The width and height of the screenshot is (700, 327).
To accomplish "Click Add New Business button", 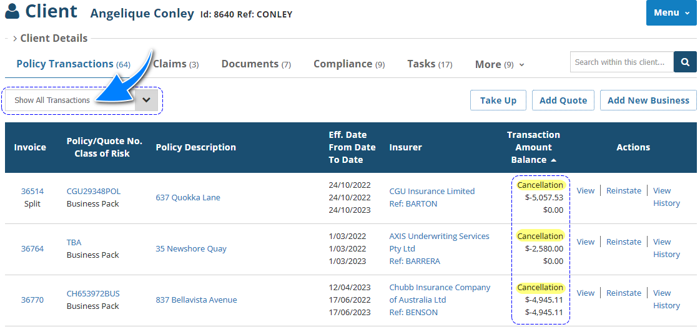I will (x=648, y=100).
